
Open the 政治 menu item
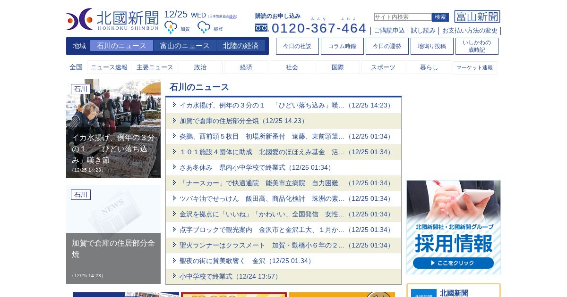click(x=200, y=67)
